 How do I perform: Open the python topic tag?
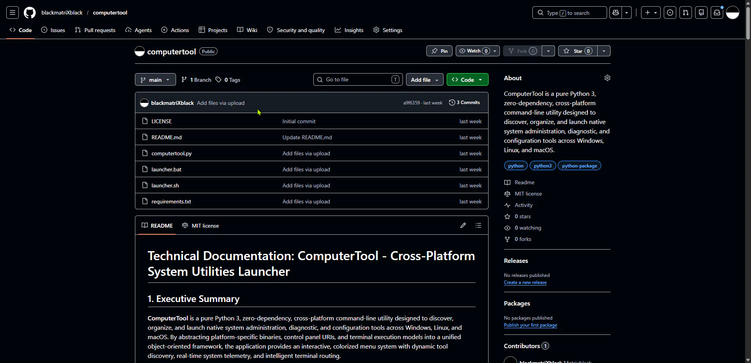516,166
